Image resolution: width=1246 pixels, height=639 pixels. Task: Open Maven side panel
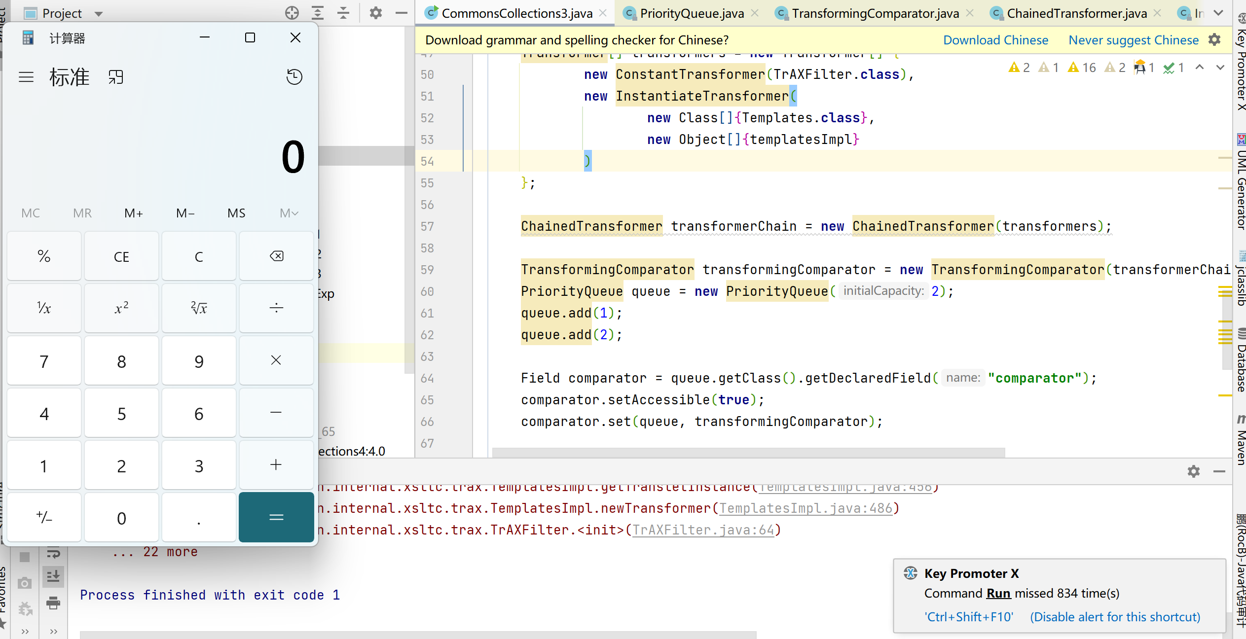[x=1241, y=440]
